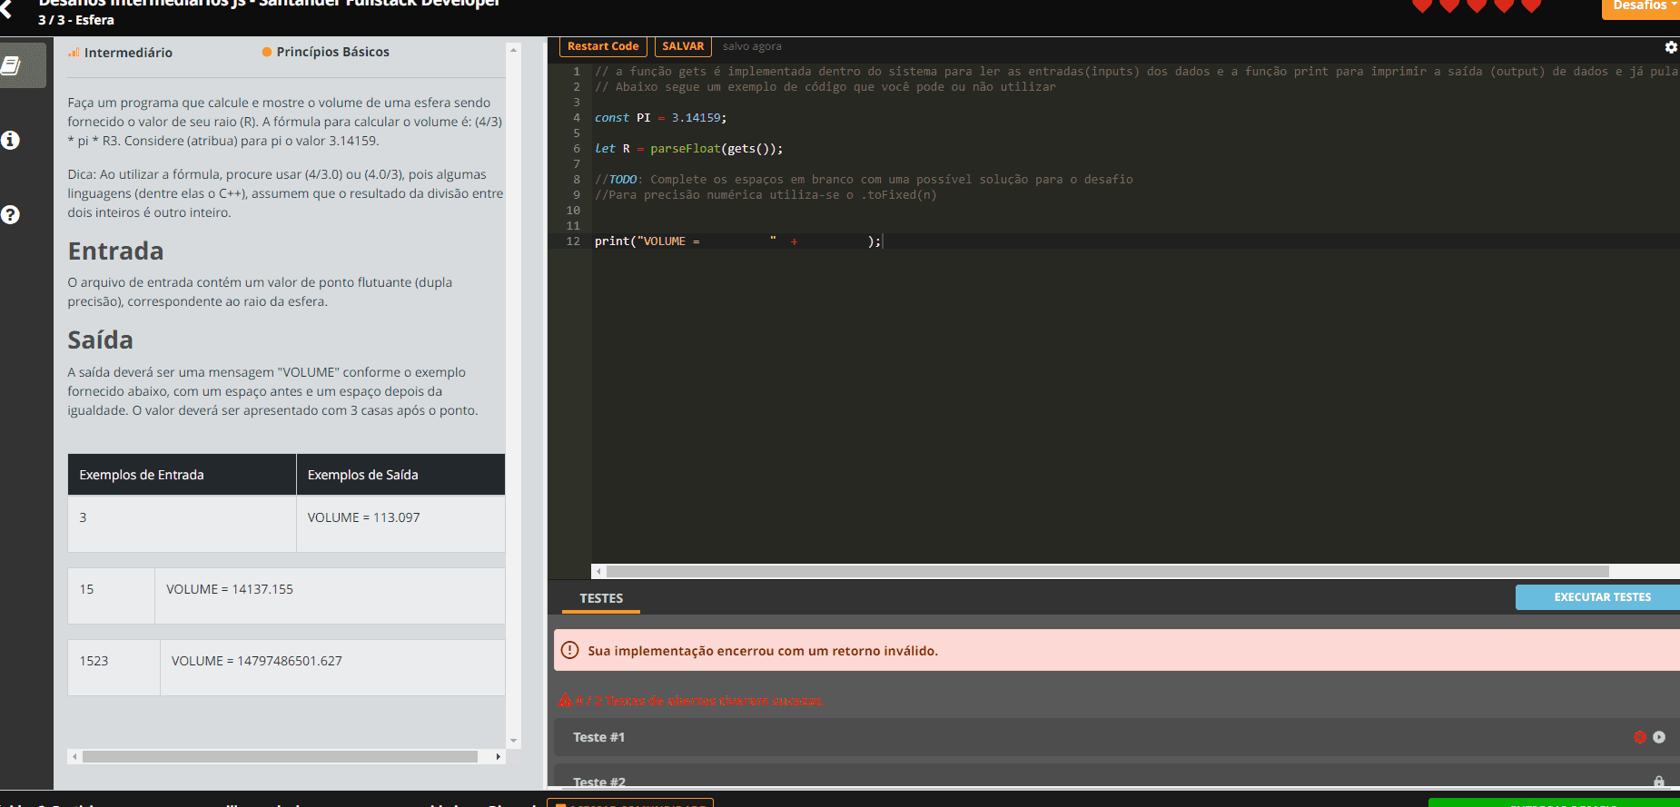The image size is (1680, 807).
Task: Click the back arrow at top left
Action: click(7, 9)
